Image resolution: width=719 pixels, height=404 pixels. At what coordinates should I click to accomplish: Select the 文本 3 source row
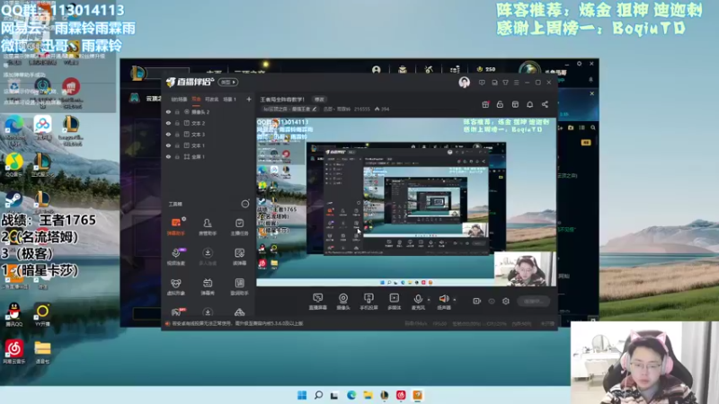209,134
